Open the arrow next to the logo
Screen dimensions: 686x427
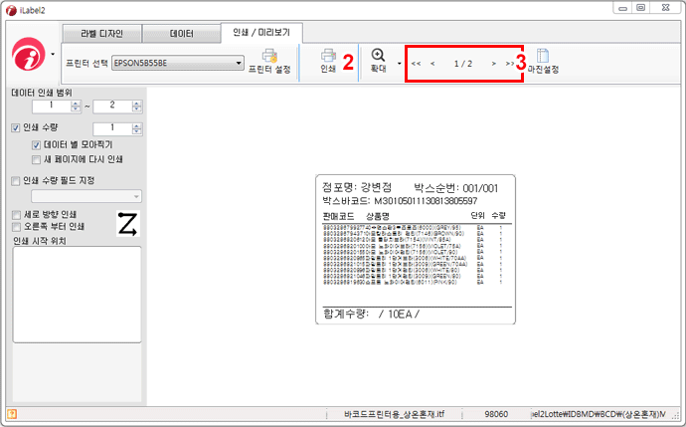pos(53,55)
